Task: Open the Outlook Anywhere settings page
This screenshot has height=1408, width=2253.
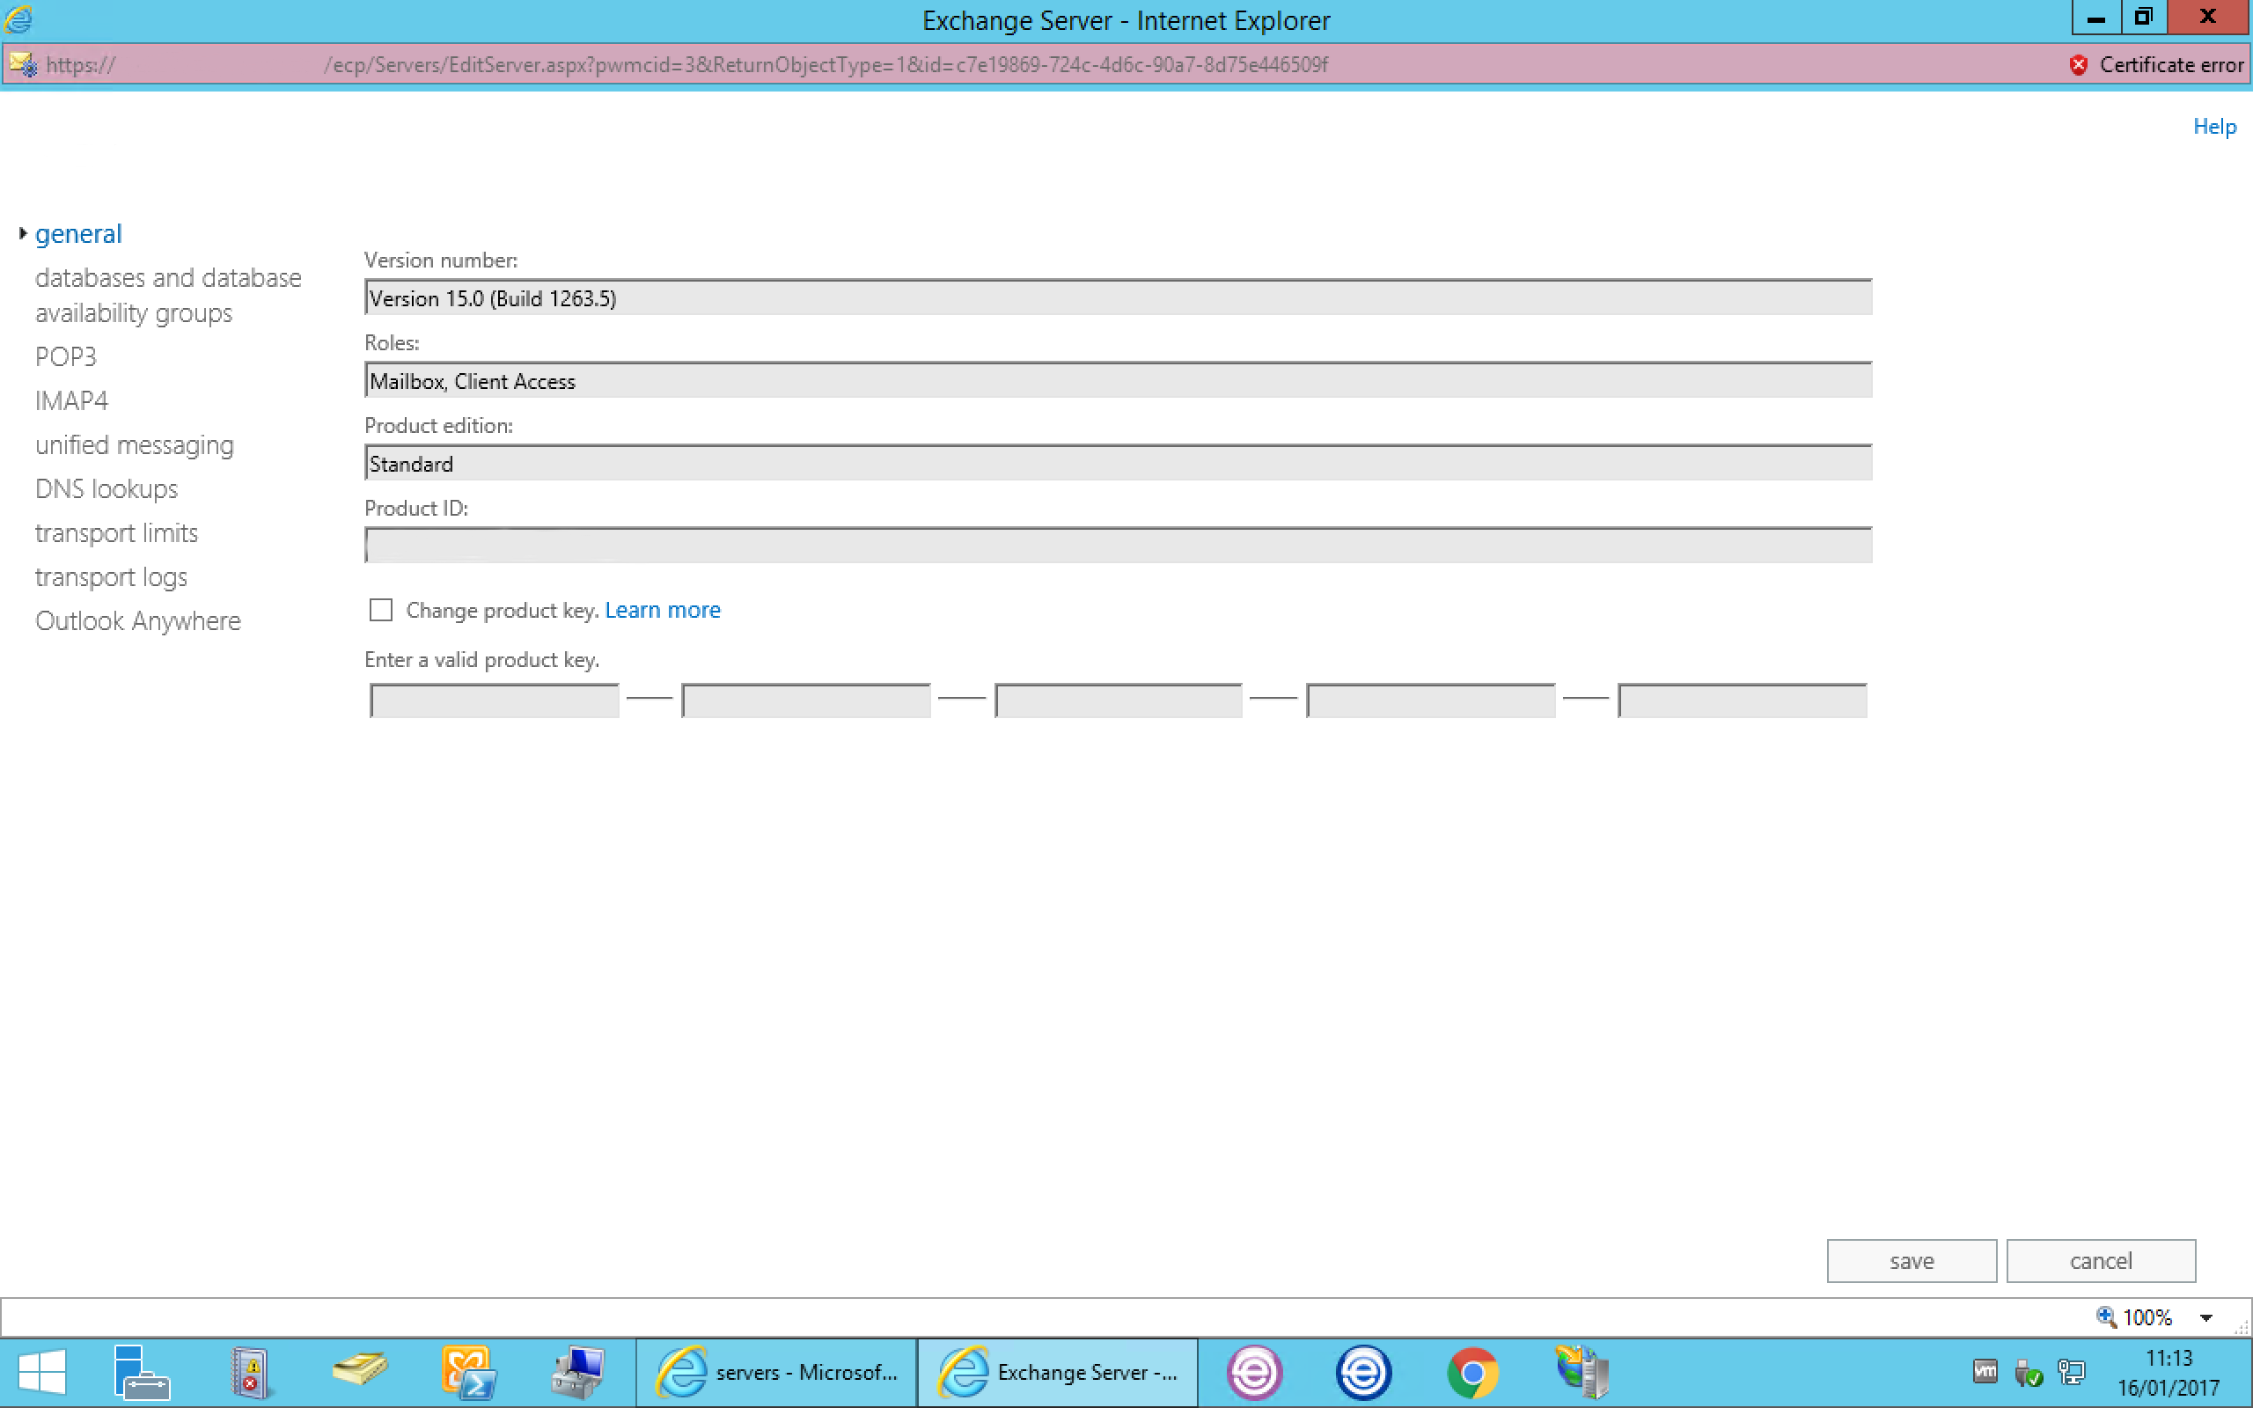Action: [138, 620]
